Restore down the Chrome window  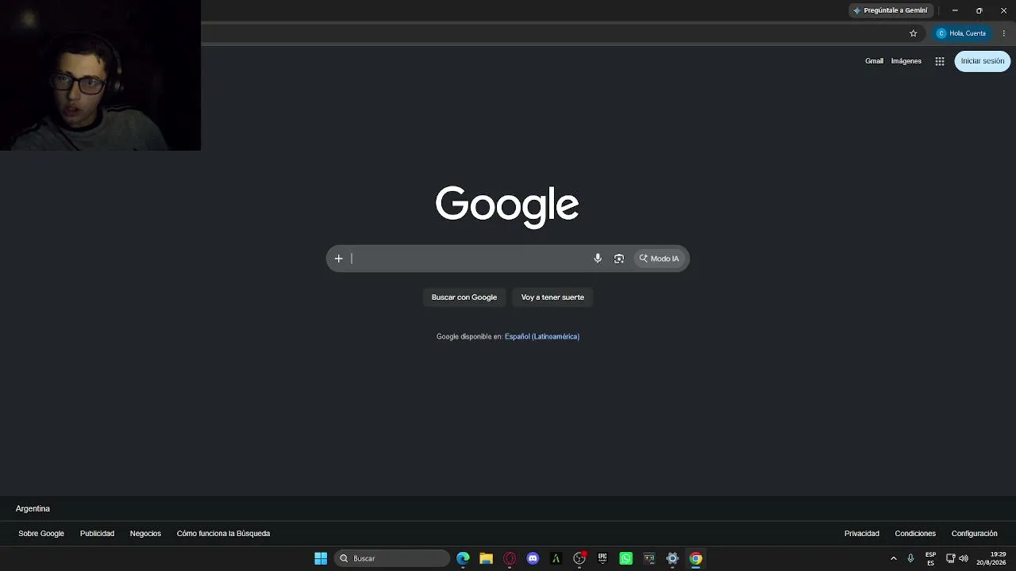tap(979, 10)
